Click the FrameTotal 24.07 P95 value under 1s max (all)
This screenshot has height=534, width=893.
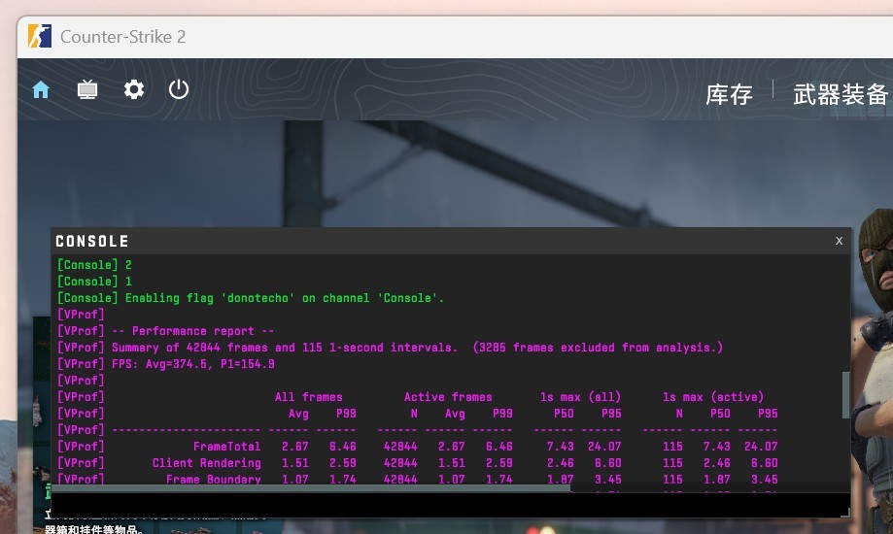click(604, 447)
